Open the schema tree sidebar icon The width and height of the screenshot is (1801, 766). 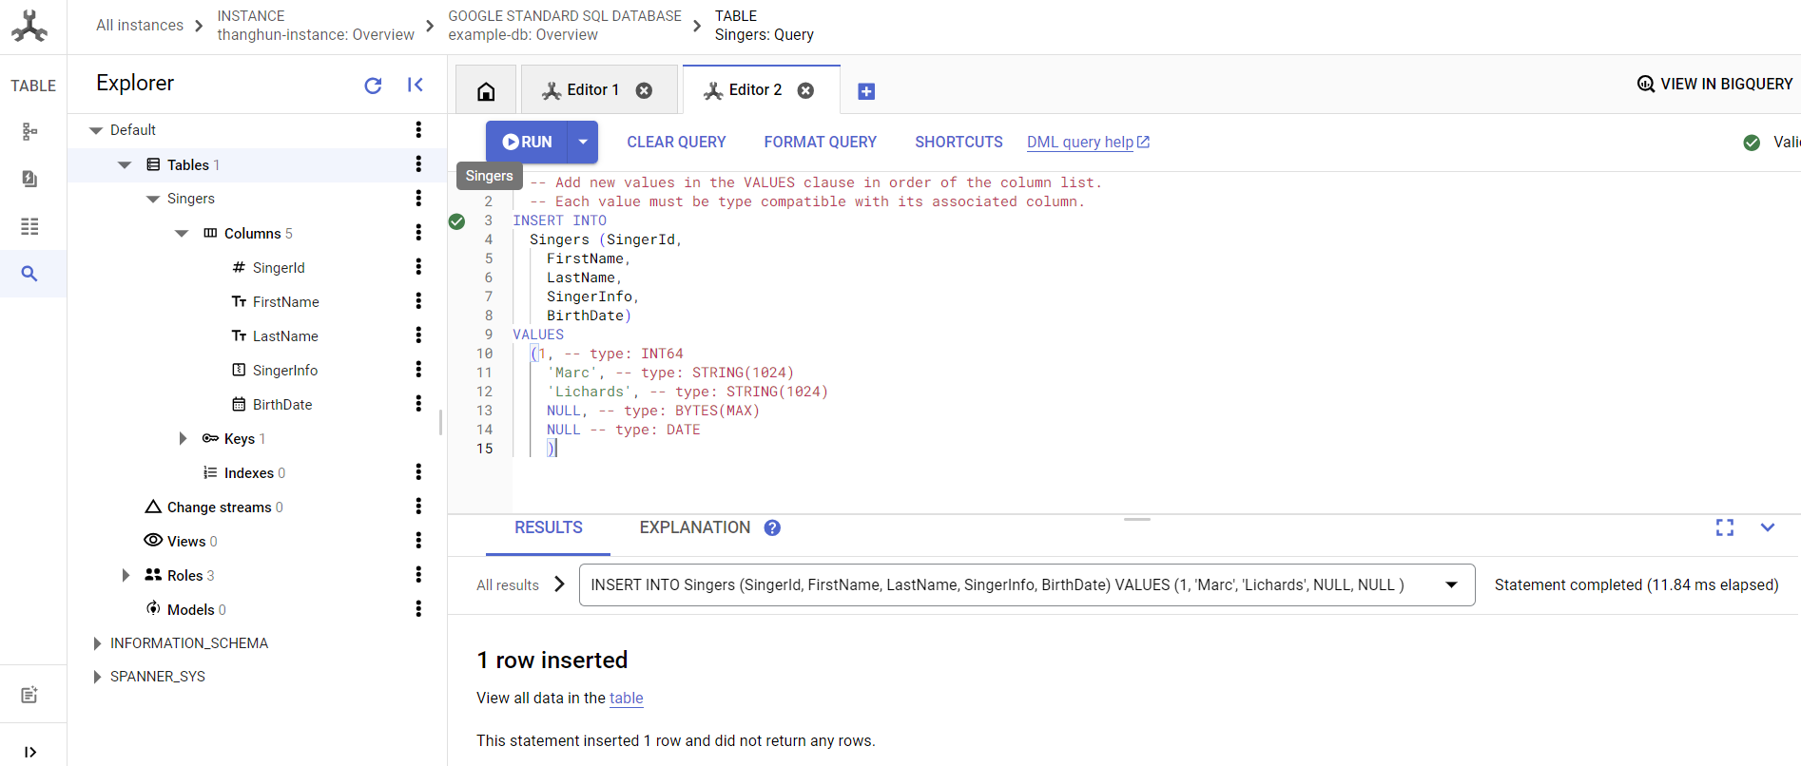[x=29, y=131]
